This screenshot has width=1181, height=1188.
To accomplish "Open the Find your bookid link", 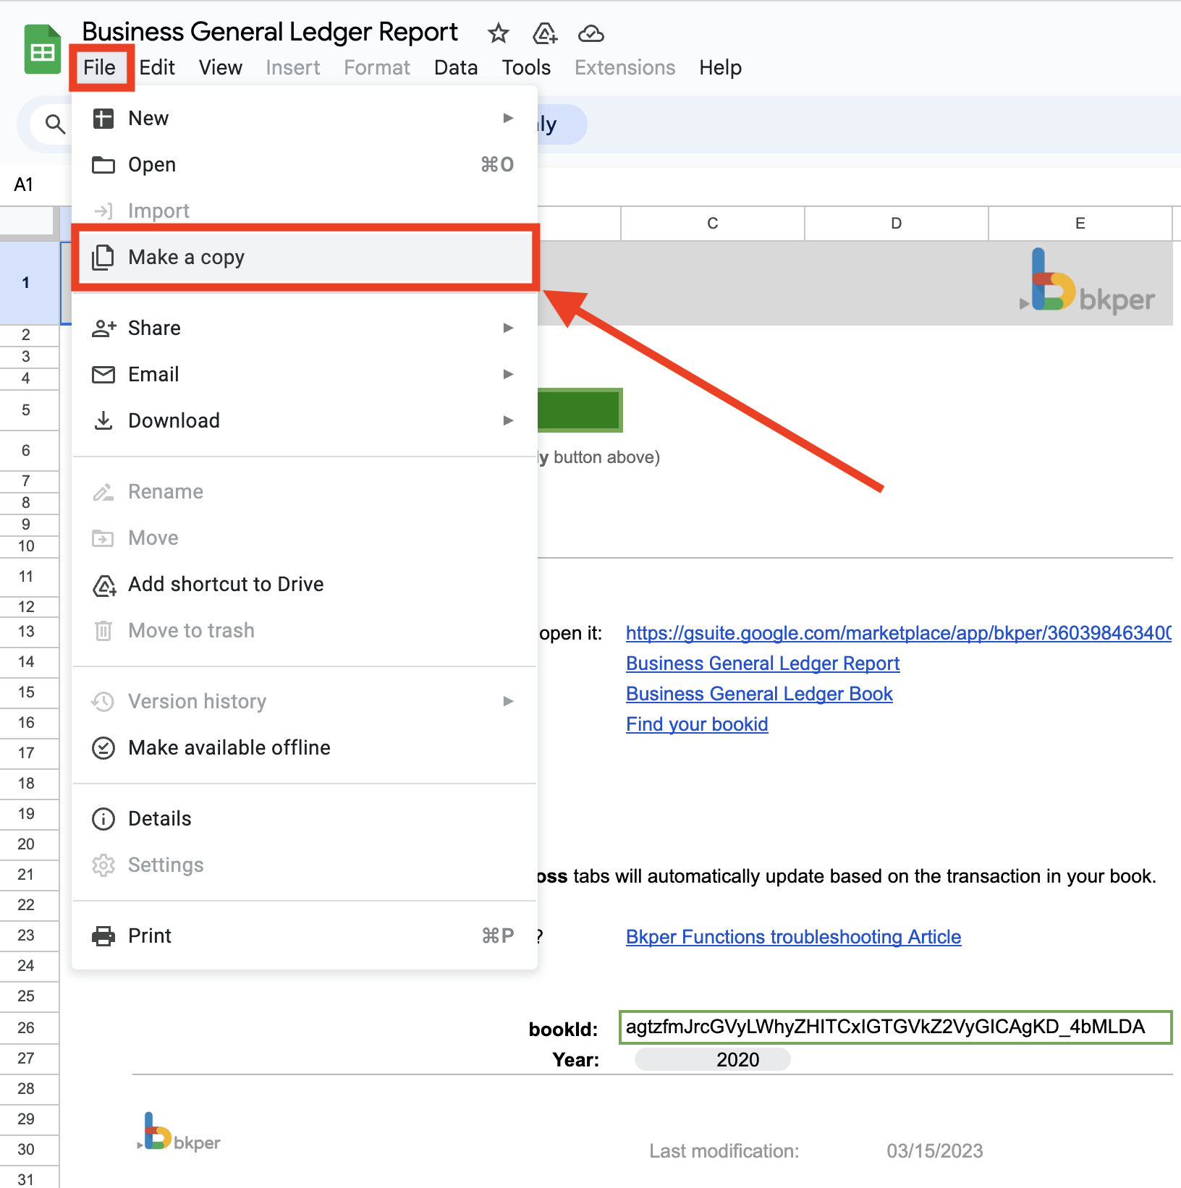I will (696, 724).
